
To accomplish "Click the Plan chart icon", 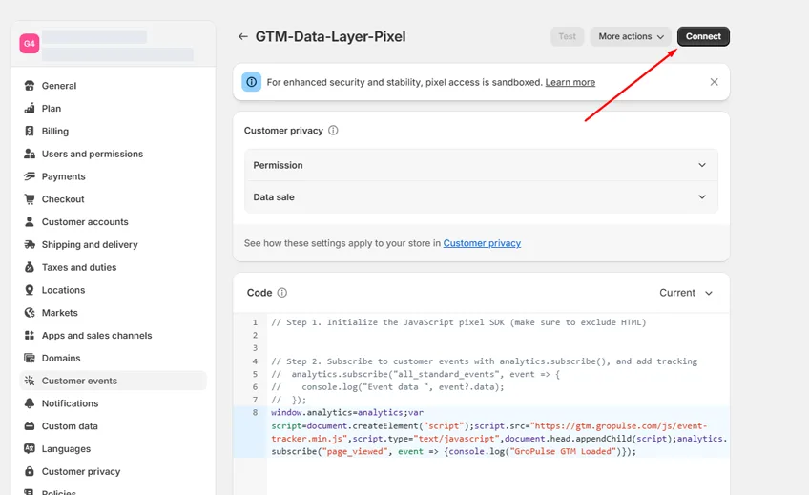I will 30,109.
